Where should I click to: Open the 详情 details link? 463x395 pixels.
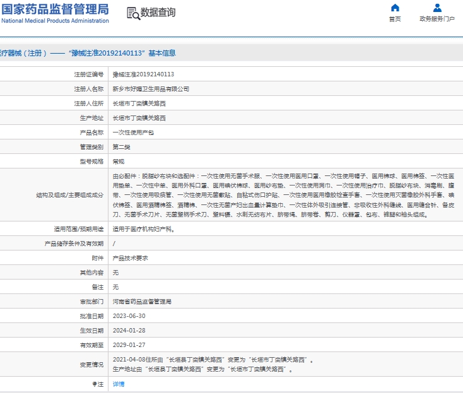(x=119, y=384)
